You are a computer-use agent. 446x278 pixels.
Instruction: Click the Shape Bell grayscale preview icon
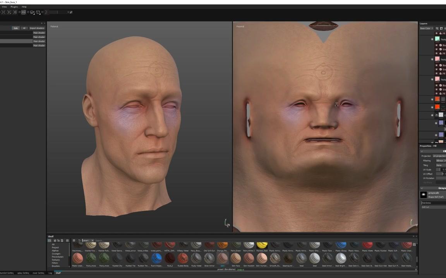click(x=423, y=194)
